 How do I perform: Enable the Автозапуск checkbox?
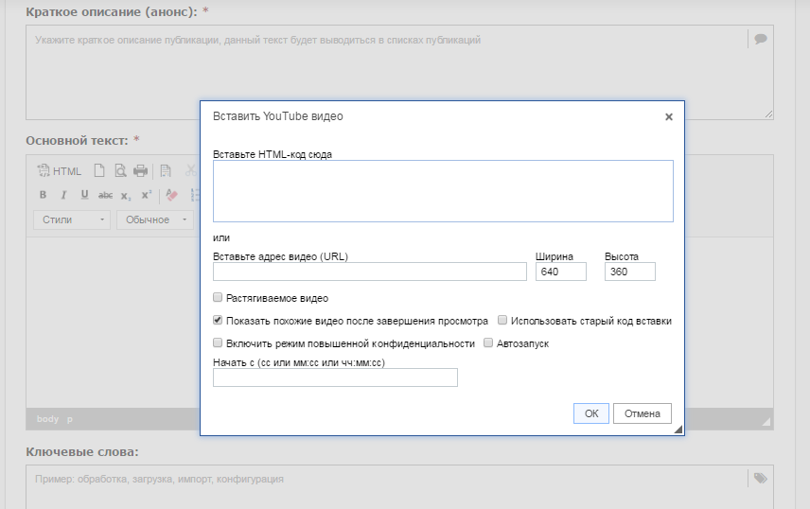tap(488, 342)
